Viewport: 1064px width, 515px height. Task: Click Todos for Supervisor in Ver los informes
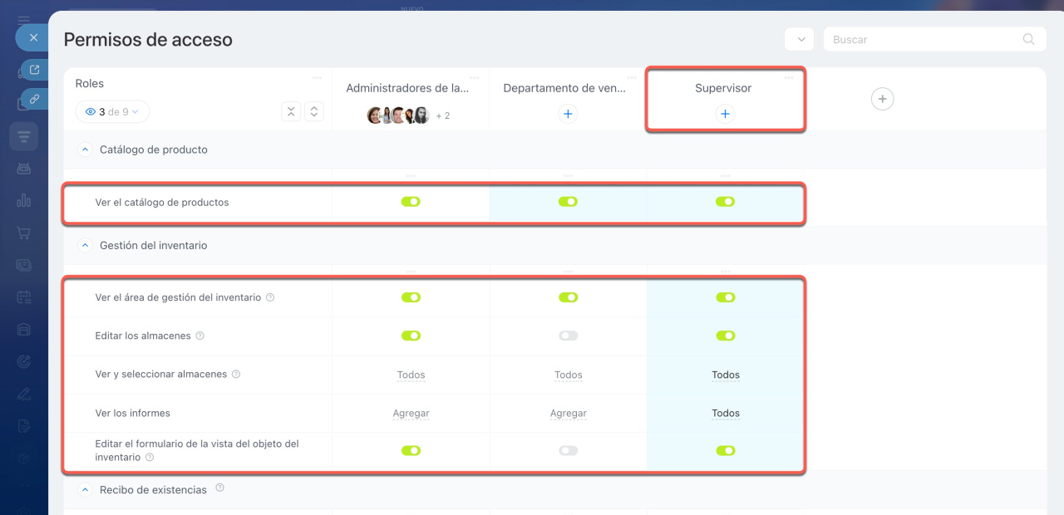[x=725, y=413]
